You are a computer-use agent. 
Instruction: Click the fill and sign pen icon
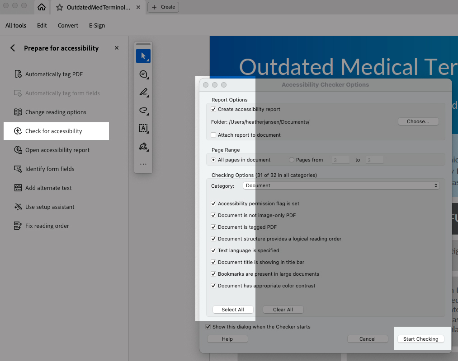click(x=143, y=147)
